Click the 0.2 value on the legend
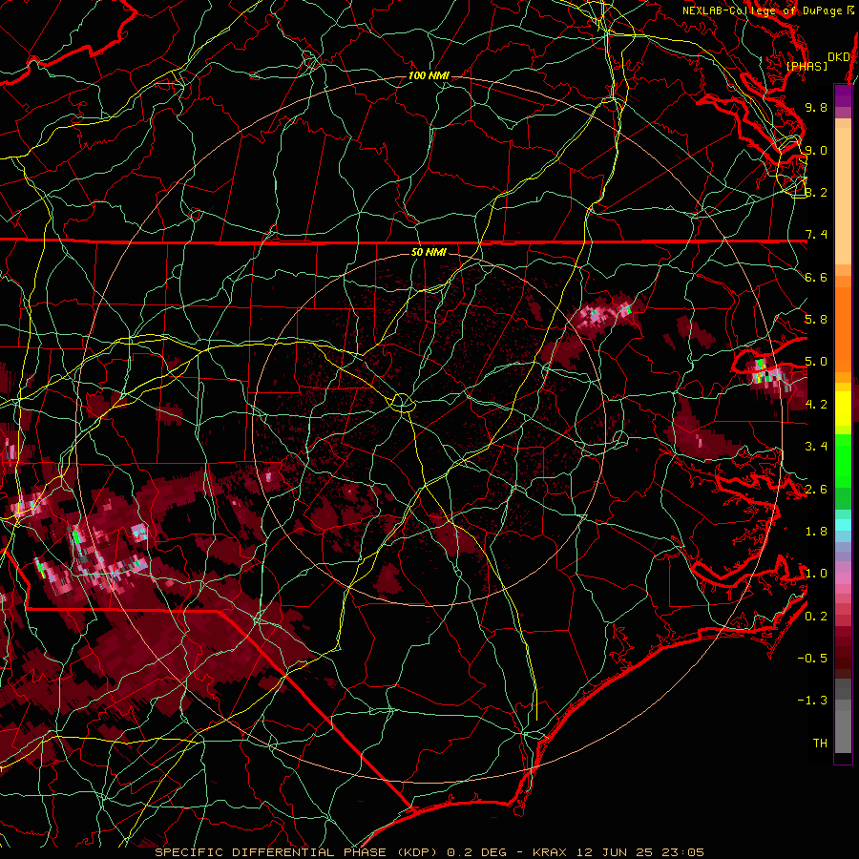The image size is (859, 859). click(x=816, y=617)
